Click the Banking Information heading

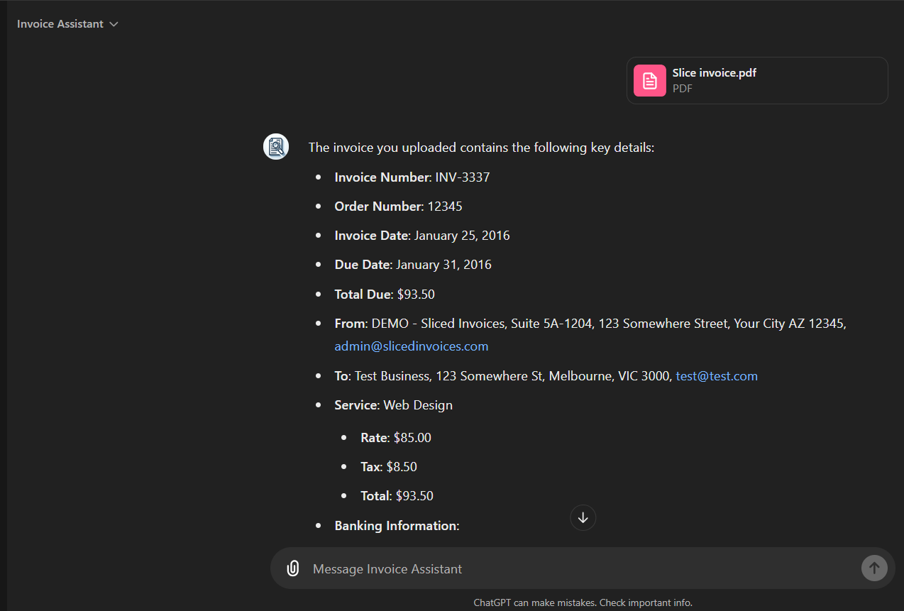[397, 526]
